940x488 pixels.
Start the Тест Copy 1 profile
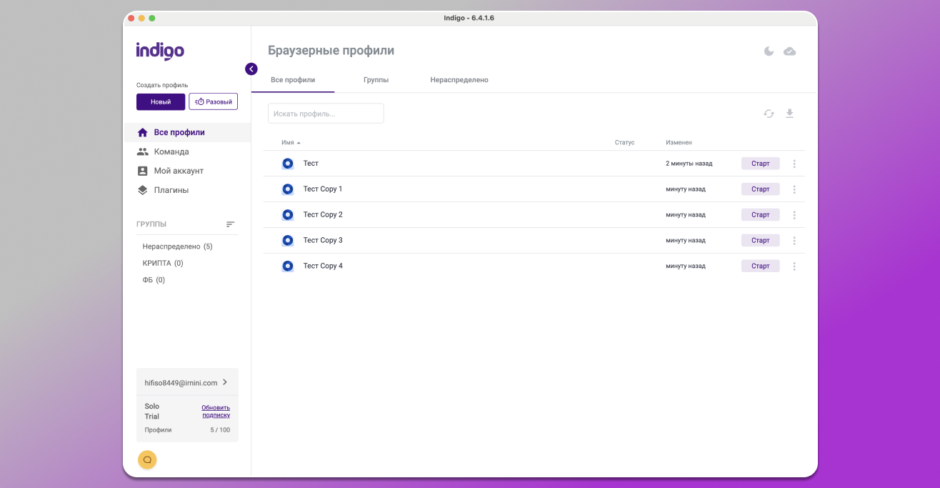(760, 189)
